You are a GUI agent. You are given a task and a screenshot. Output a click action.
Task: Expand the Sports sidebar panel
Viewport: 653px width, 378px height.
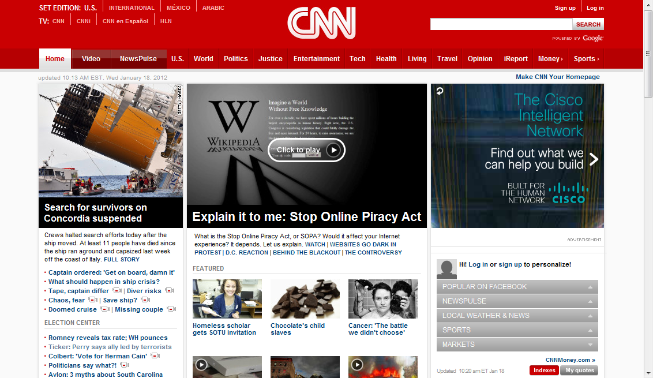pyautogui.click(x=517, y=330)
